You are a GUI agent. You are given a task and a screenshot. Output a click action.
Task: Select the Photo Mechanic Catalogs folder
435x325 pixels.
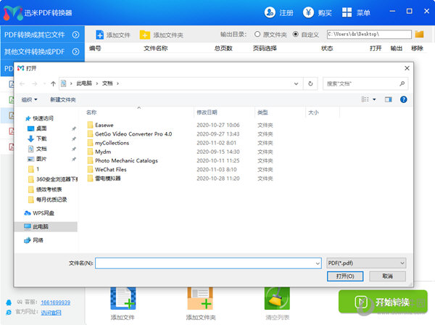(126, 160)
